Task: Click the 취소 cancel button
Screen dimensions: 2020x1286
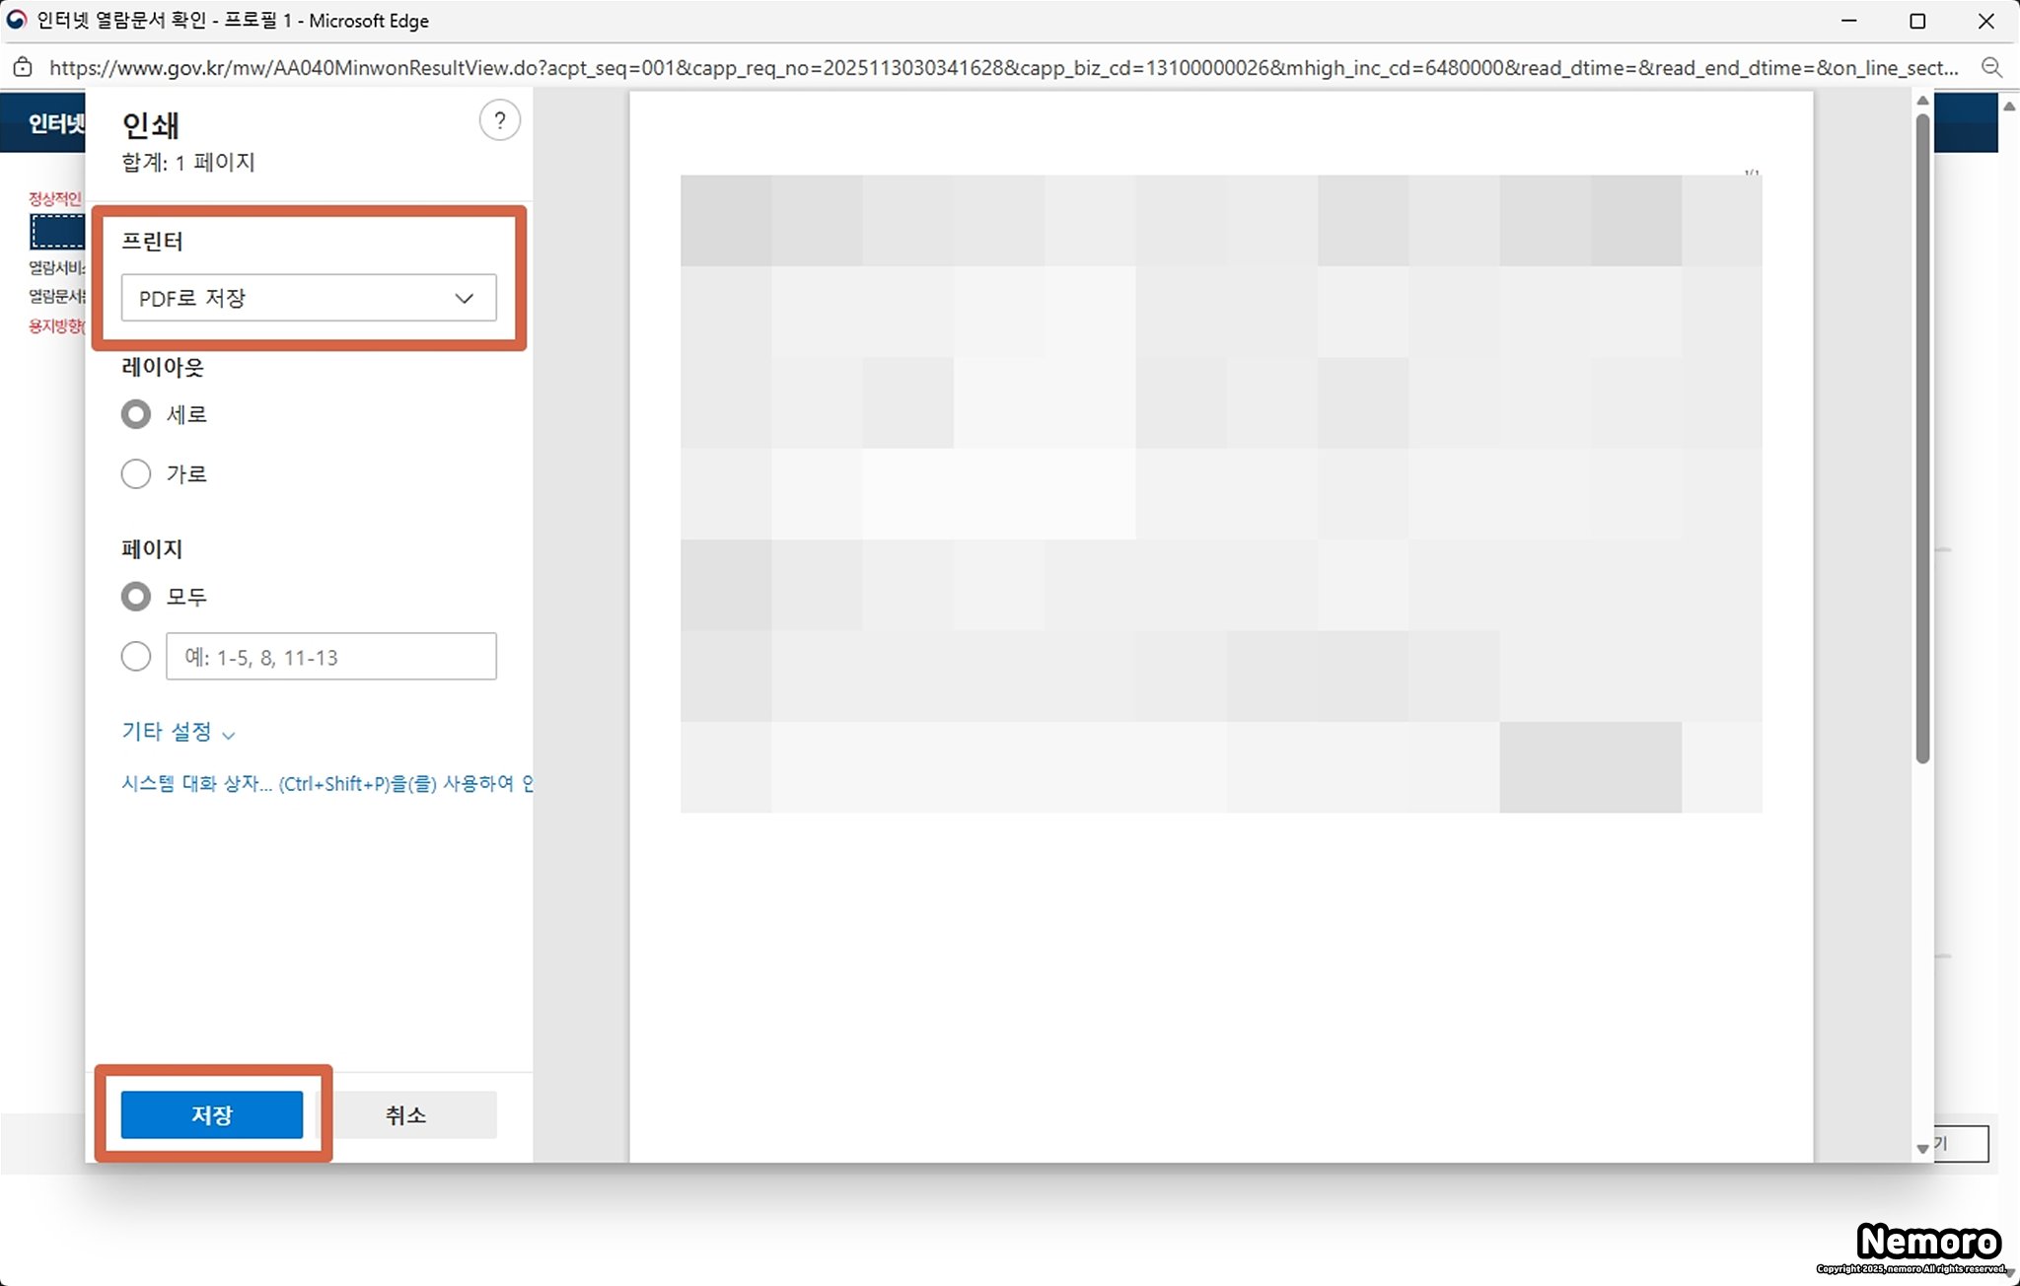Action: click(x=405, y=1114)
